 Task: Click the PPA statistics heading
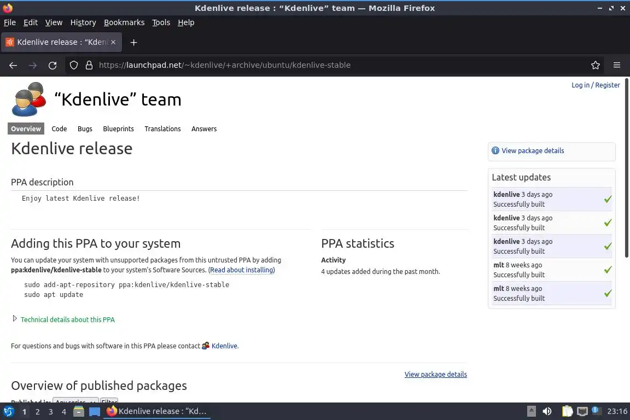coord(358,243)
